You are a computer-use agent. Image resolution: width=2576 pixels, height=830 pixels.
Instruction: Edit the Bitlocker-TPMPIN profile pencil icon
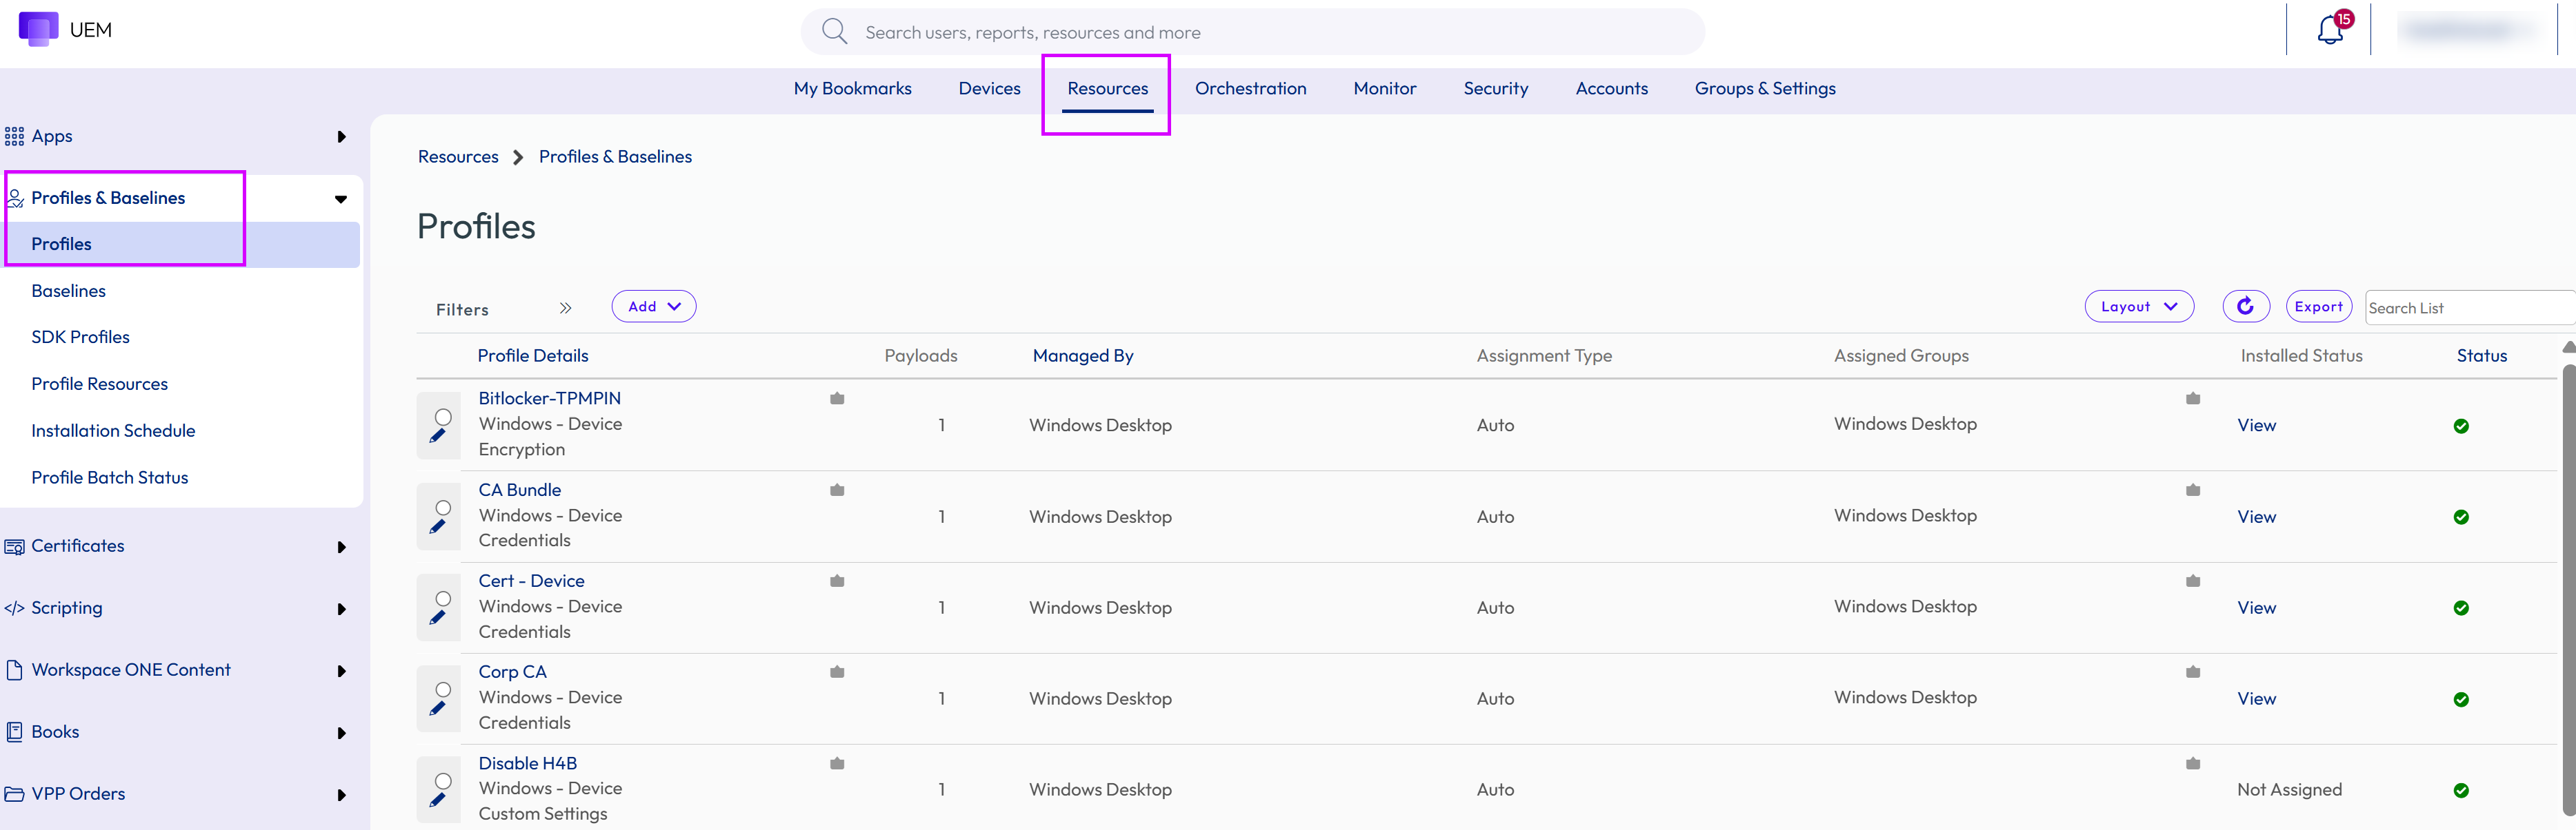(438, 435)
